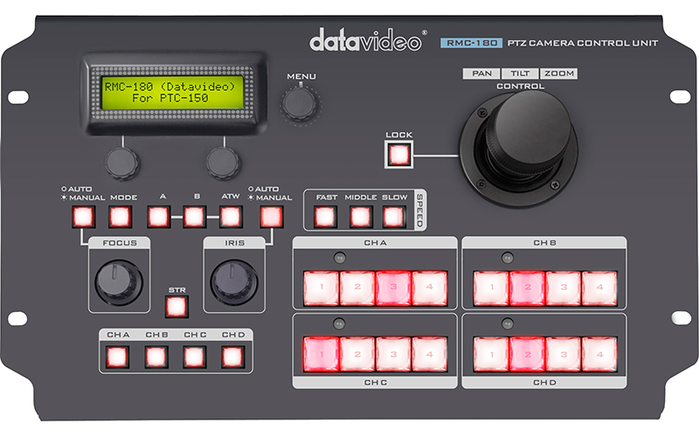
Task: Recall preset 1 in the CH D group
Action: (491, 354)
